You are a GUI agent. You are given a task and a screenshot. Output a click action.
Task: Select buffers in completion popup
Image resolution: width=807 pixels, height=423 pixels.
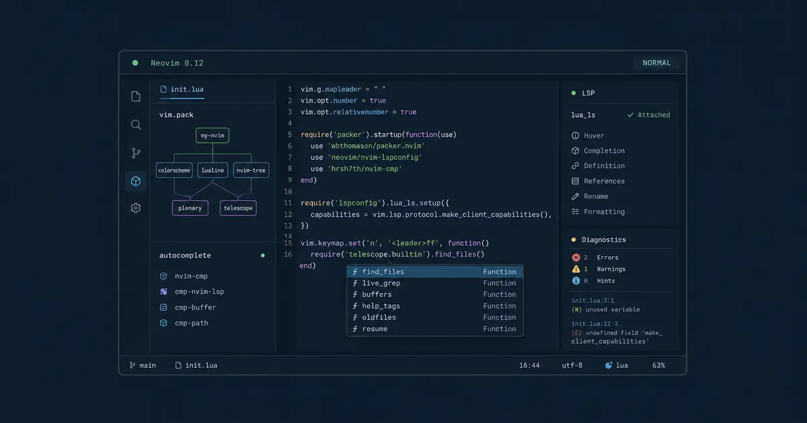435,295
